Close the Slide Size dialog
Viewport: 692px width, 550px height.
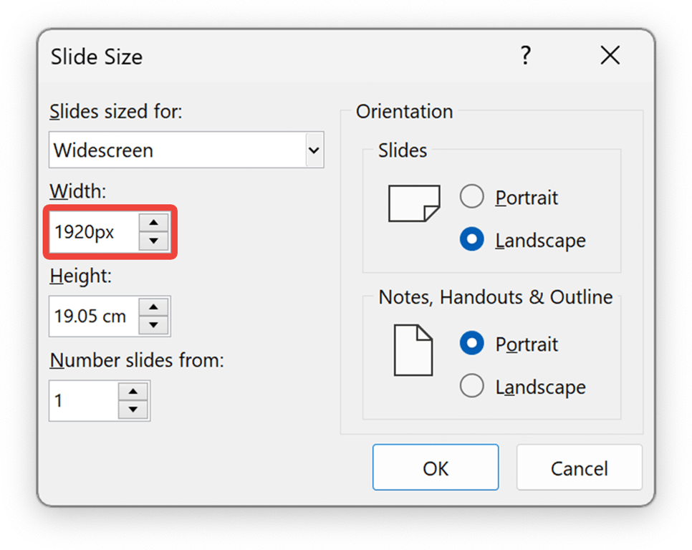610,56
